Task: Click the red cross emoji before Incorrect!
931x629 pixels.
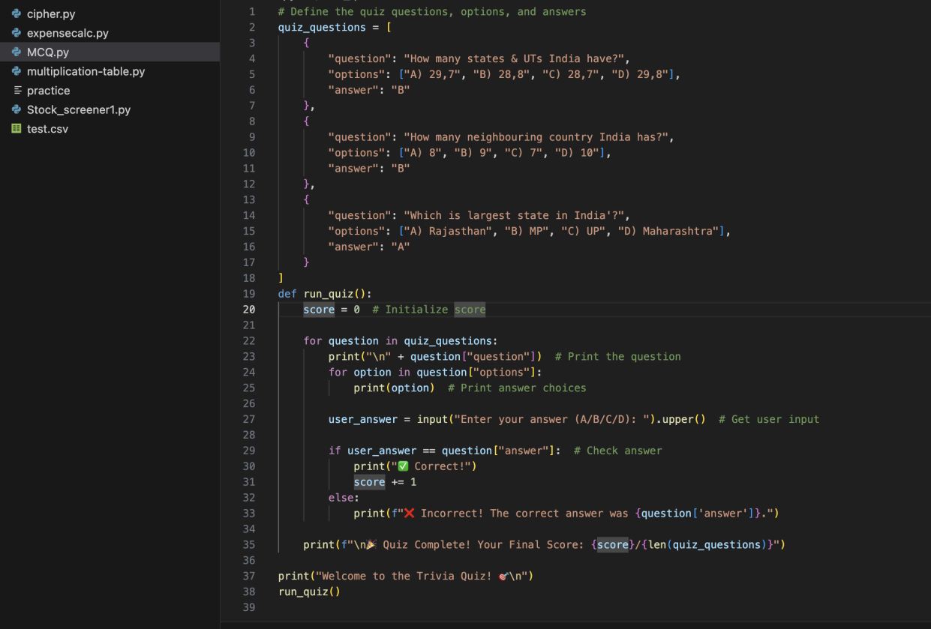Action: tap(409, 514)
